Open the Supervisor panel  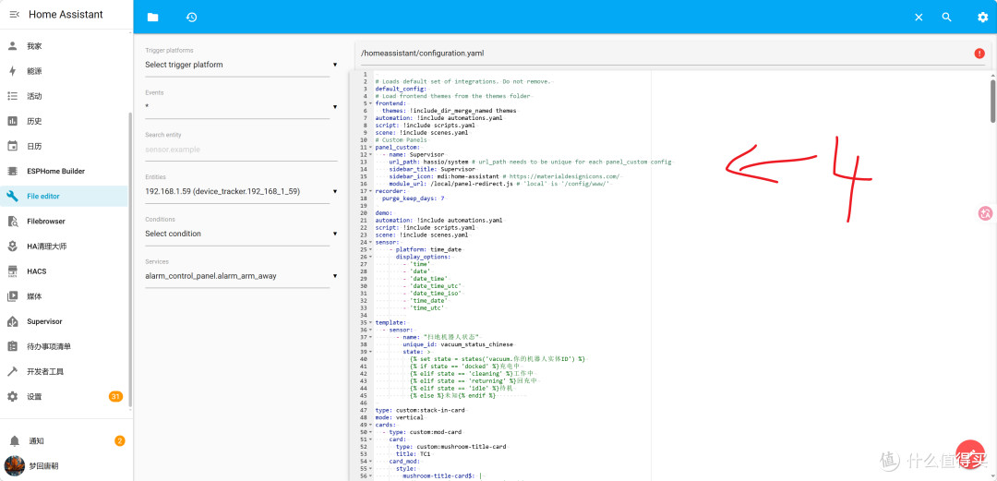64,321
